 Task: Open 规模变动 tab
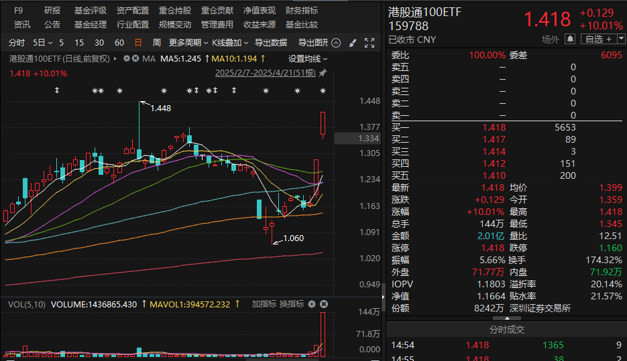[x=175, y=25]
